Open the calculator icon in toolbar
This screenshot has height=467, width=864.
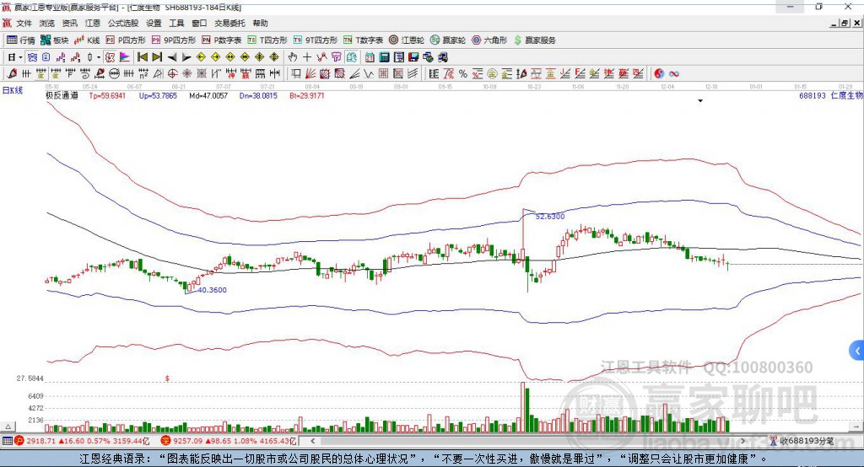point(384,57)
